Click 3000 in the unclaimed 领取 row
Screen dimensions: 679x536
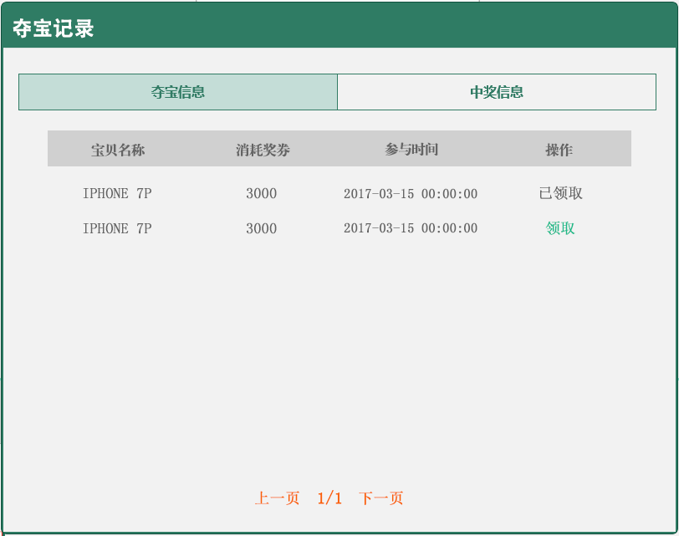[261, 229]
